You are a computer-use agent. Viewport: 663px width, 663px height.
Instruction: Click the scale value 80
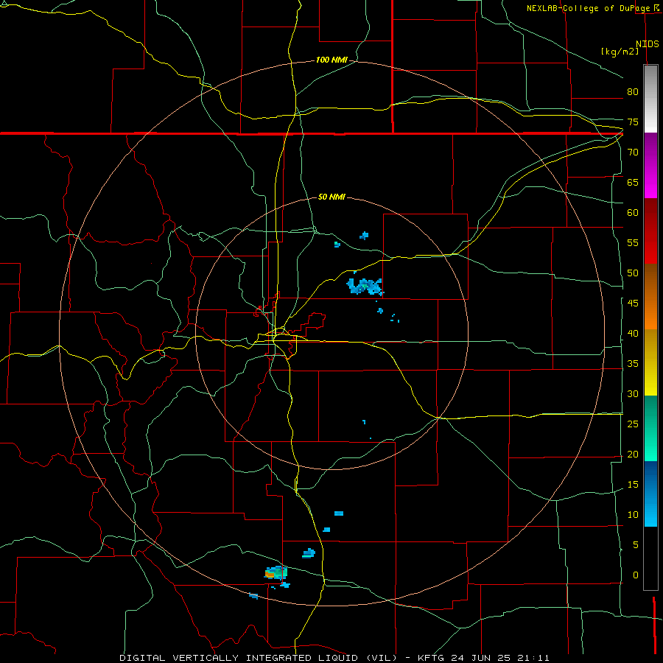point(633,92)
